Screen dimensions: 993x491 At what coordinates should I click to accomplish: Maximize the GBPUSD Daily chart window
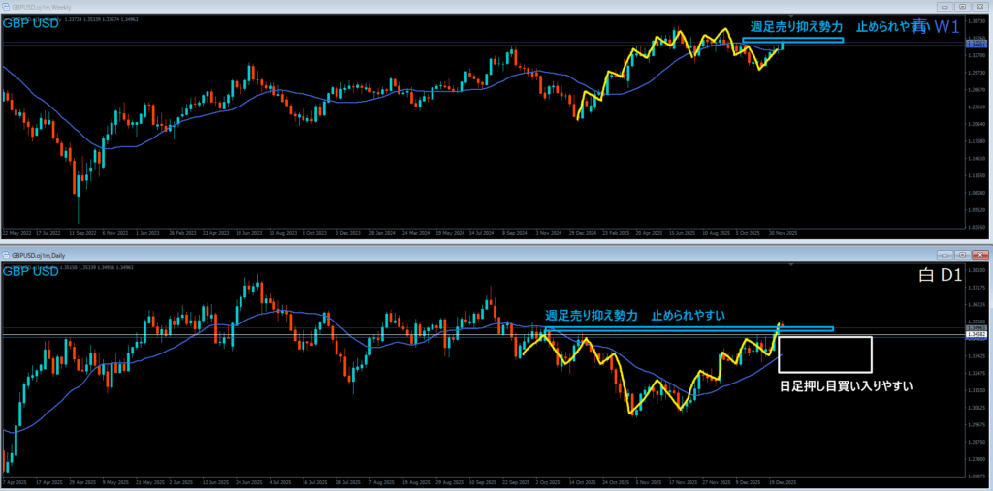[963, 255]
